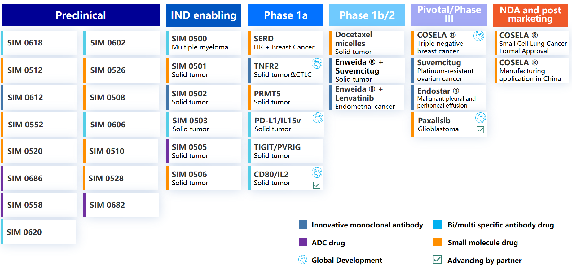Open the SIM 0618 card
The height and width of the screenshot is (267, 572).
pyautogui.click(x=39, y=43)
